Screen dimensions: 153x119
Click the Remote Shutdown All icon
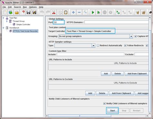click(130, 12)
